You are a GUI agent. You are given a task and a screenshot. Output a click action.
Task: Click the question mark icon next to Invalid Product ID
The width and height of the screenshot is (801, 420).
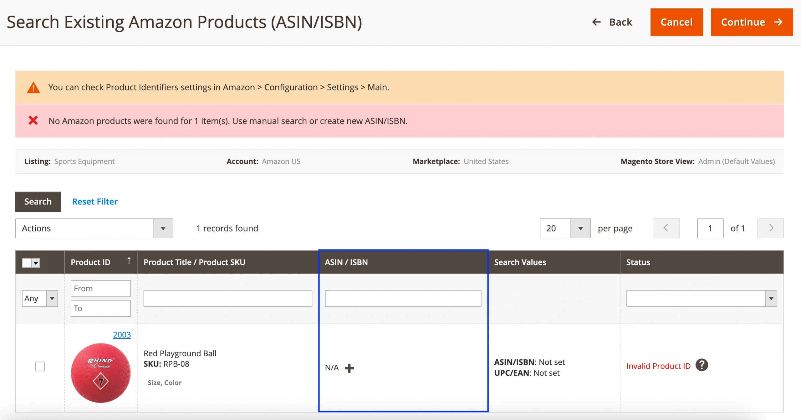pyautogui.click(x=702, y=365)
